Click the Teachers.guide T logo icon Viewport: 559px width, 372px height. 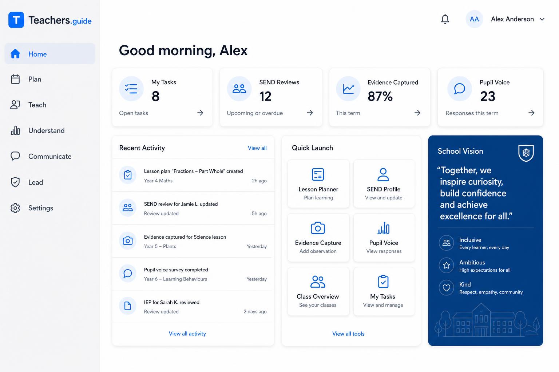[16, 20]
